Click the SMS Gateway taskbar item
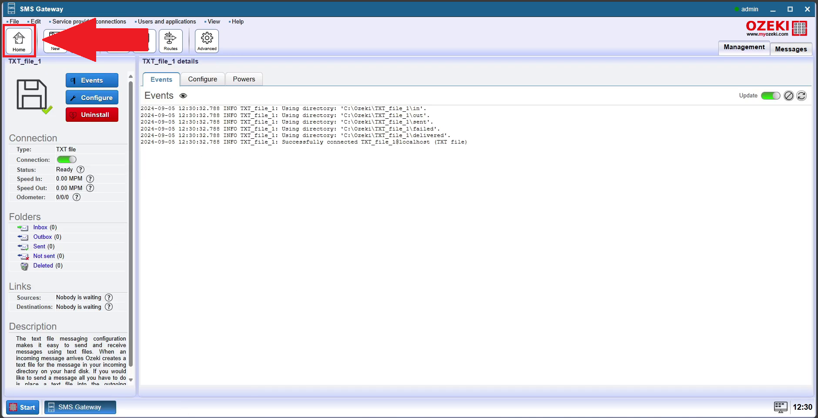This screenshot has width=818, height=418. coord(80,407)
